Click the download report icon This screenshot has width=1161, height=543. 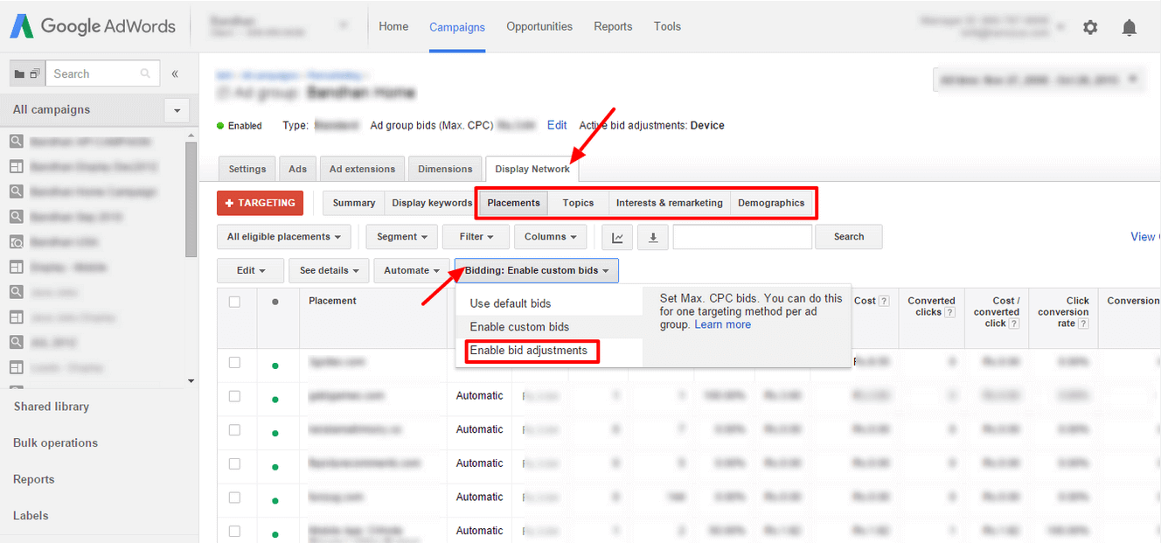coord(652,237)
